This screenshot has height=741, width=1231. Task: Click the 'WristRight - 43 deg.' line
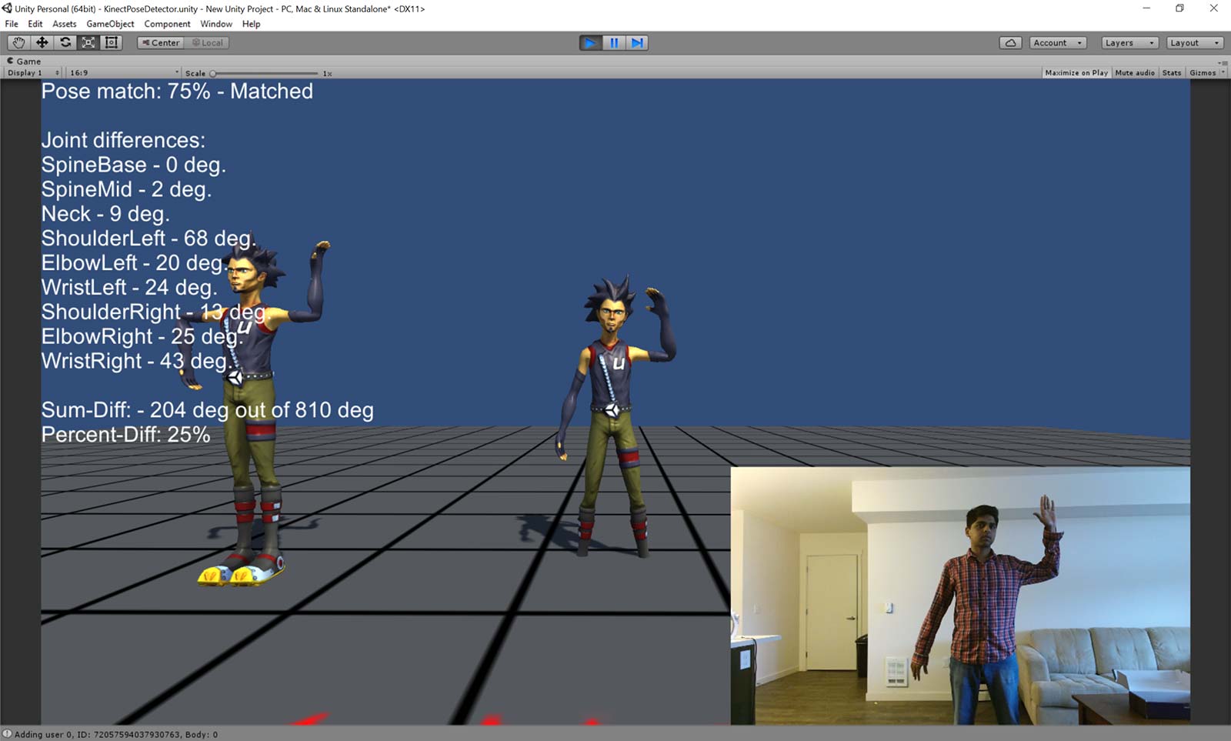pyautogui.click(x=137, y=361)
